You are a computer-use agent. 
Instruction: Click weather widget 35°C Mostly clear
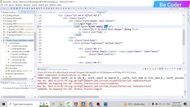point(134,104)
